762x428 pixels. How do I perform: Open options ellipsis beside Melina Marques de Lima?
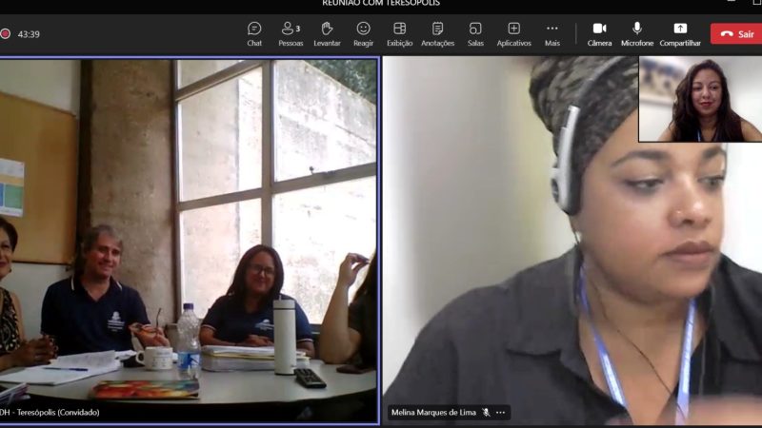[501, 413]
